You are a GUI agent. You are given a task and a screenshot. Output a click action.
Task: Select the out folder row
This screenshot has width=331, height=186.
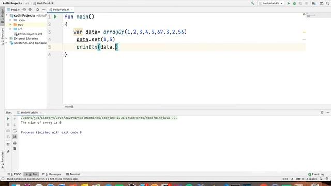[x=25, y=25]
